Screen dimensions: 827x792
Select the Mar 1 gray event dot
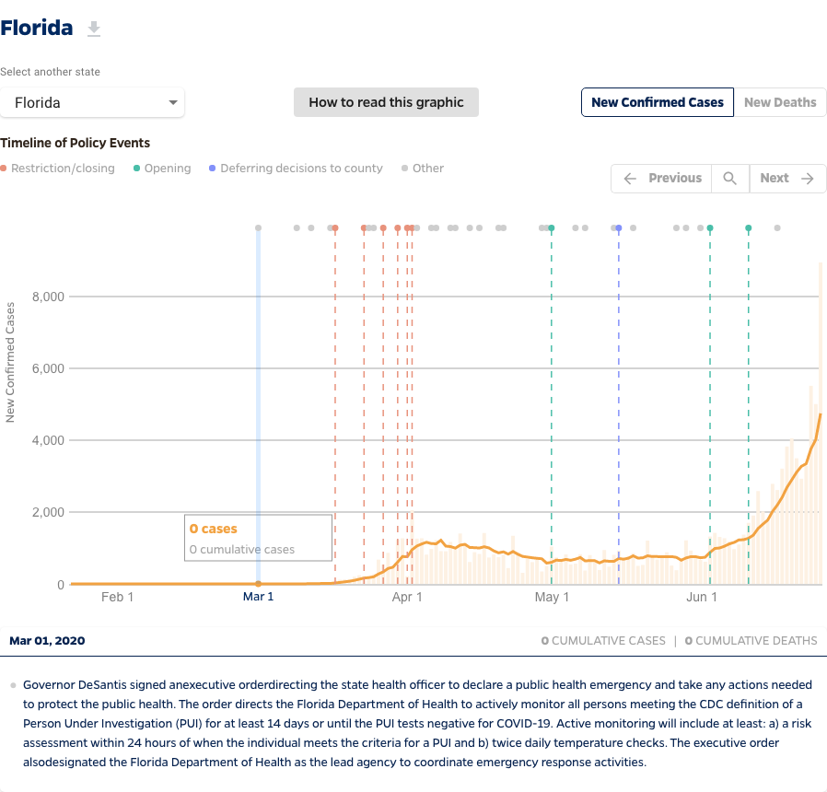(258, 227)
